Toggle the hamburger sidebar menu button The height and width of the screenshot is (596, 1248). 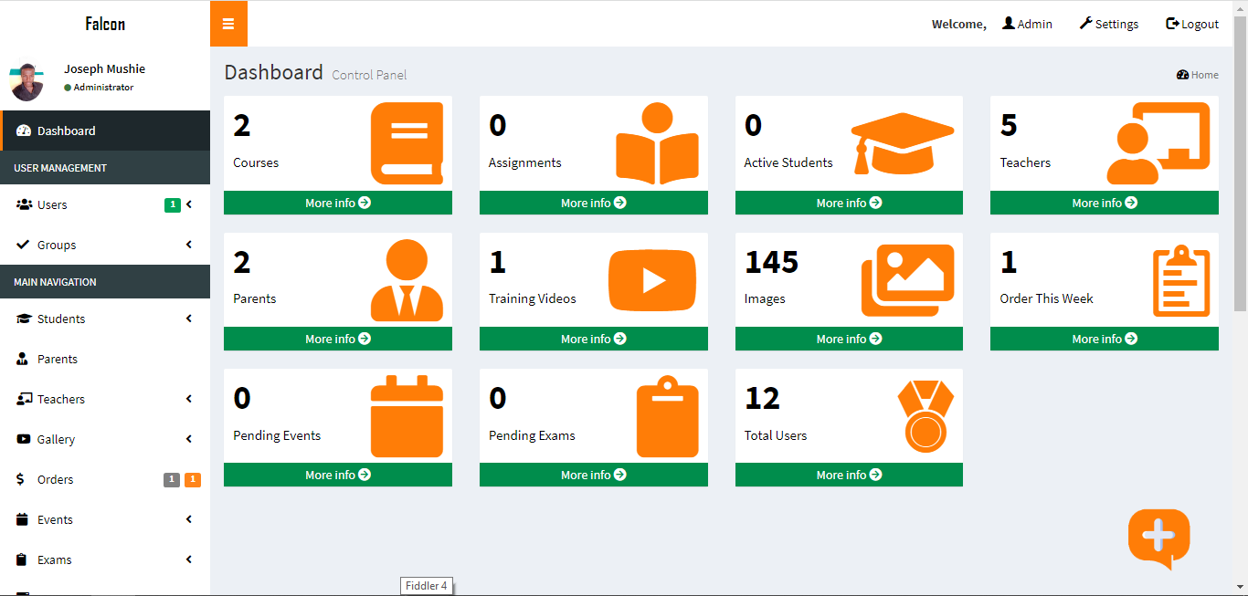(228, 24)
